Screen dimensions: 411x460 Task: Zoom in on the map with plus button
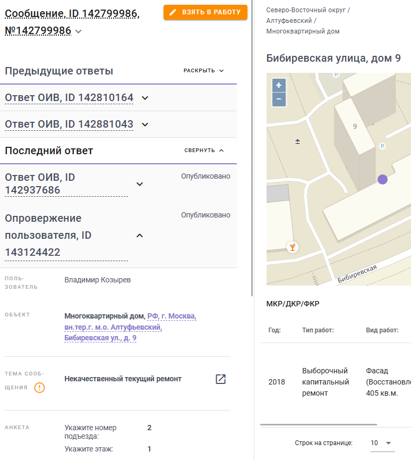[279, 86]
